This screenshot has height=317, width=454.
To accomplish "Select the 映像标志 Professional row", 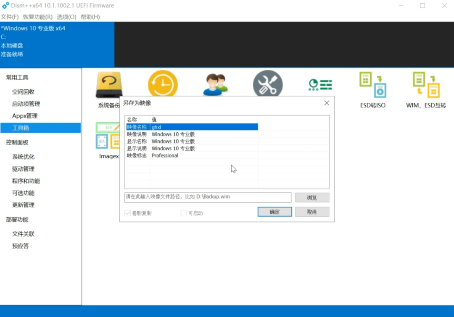I will [x=191, y=155].
